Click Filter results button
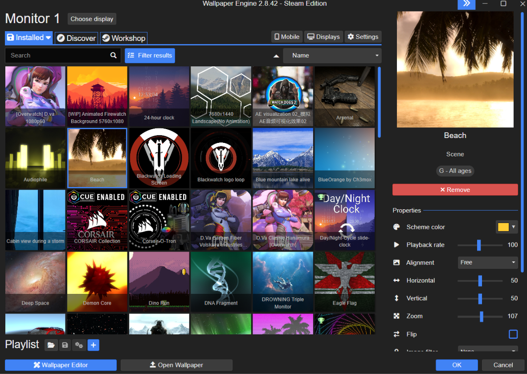Screen dimensions: 527x374 pos(150,56)
